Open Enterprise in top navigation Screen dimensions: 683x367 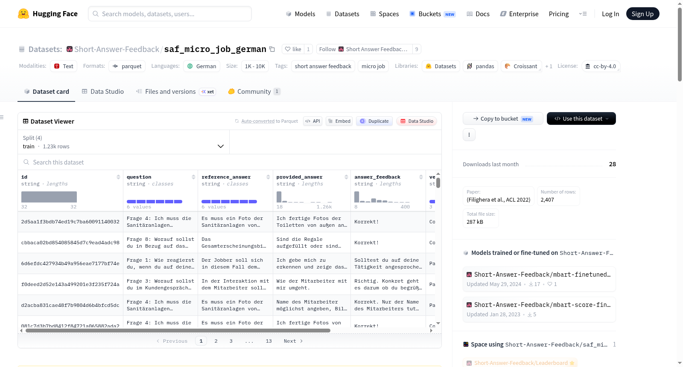point(519,14)
